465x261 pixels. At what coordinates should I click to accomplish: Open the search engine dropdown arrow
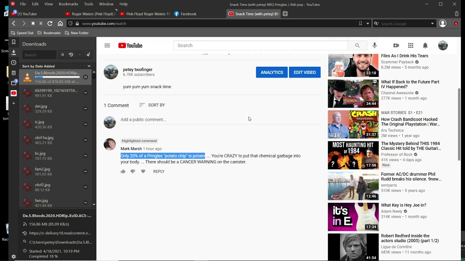coord(432,24)
